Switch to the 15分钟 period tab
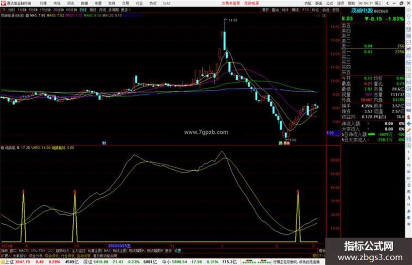This screenshot has height=265, width=412. coord(45,10)
